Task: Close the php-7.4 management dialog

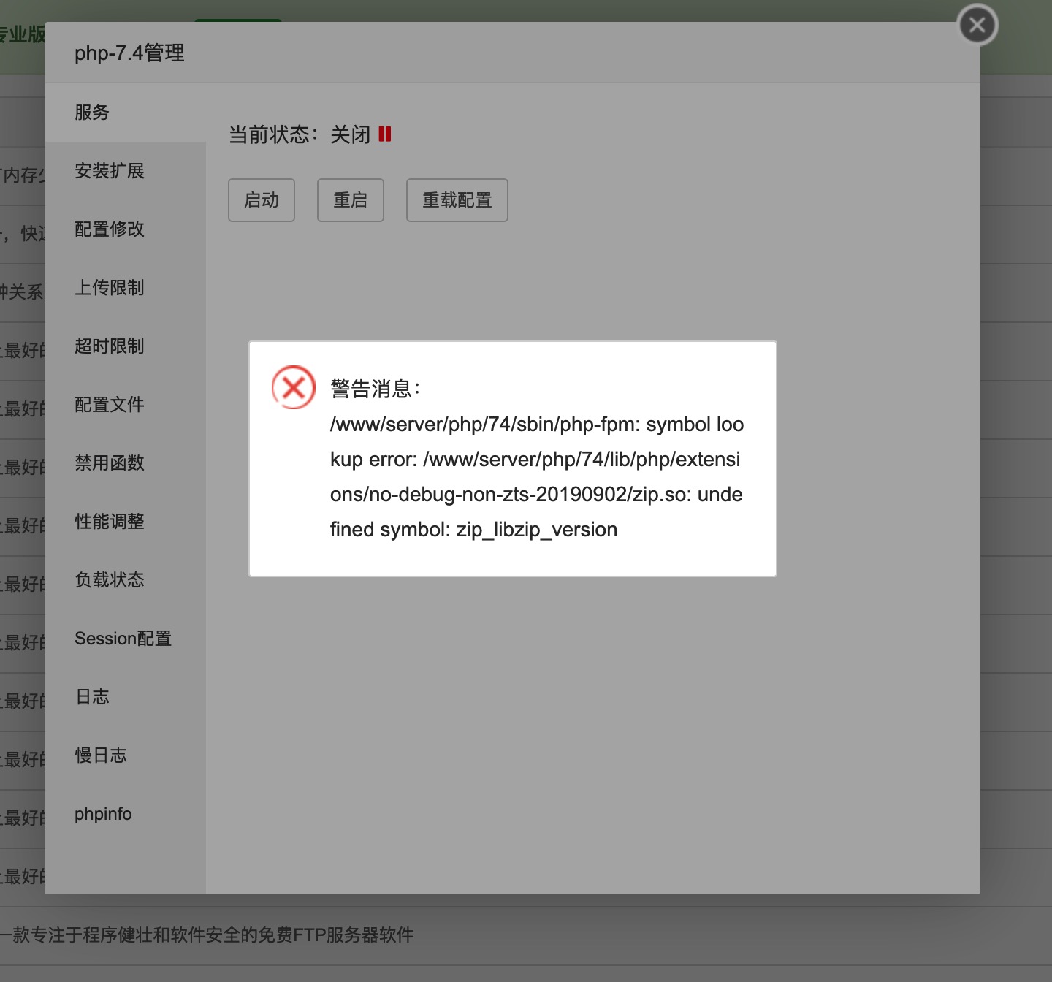Action: 977,26
